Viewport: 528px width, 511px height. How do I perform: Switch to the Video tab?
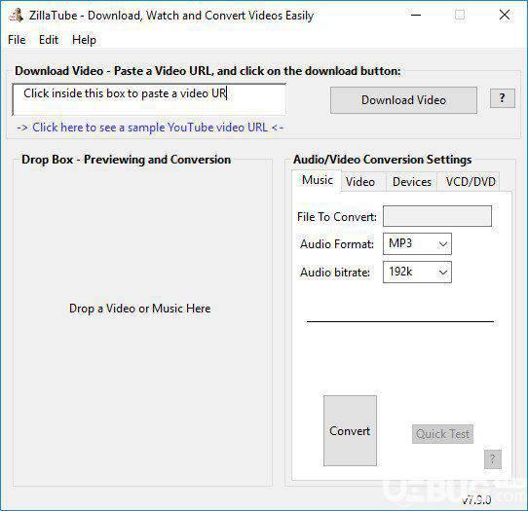[x=360, y=182]
